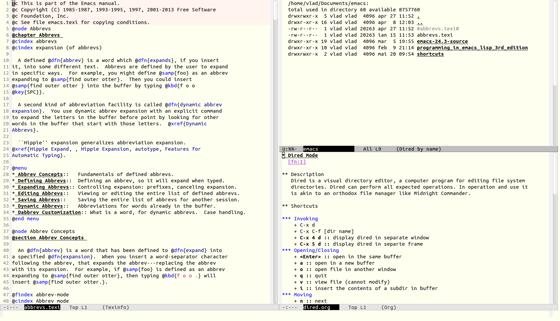560x321 pixels.
Task: Fold the Description org heading
Action: pyautogui.click(x=303, y=174)
